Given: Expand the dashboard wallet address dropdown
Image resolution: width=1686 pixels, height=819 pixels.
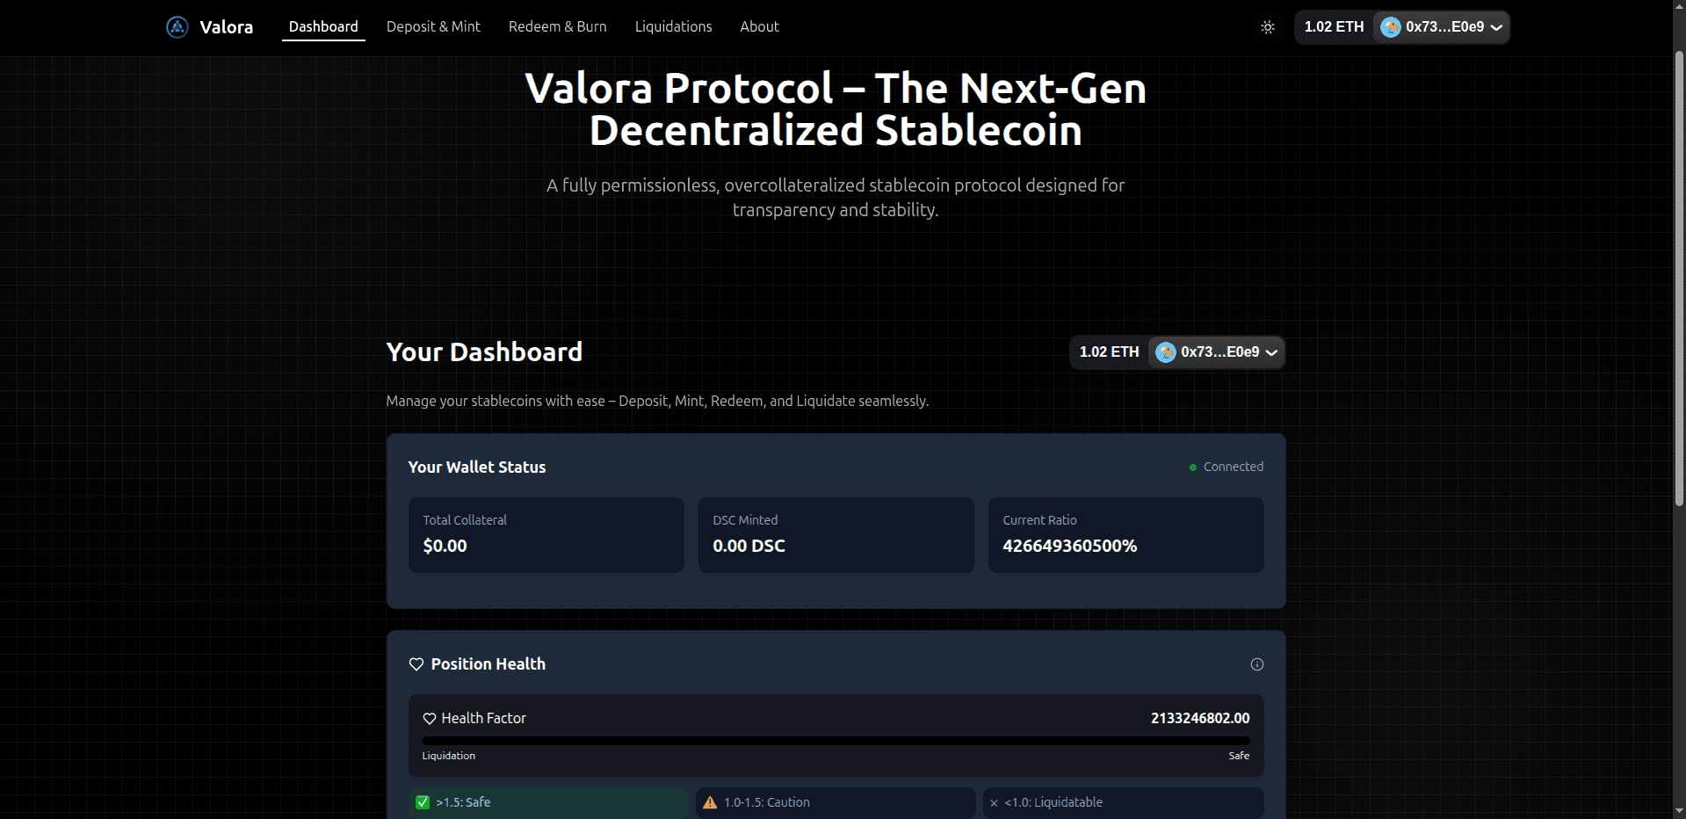Looking at the screenshot, I should (x=1271, y=352).
